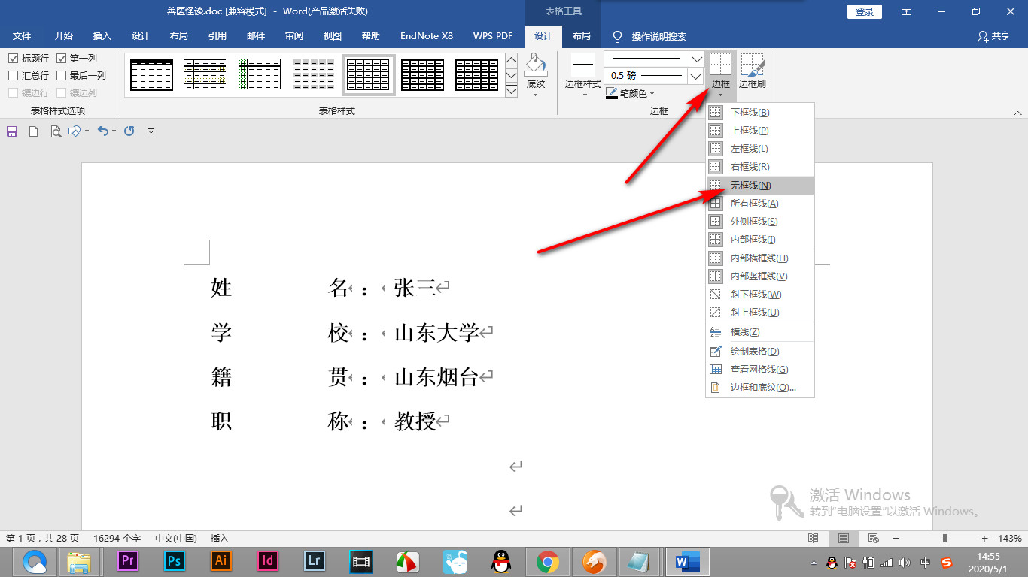Undo the last action
Screen dimensions: 1028x577
click(x=103, y=131)
